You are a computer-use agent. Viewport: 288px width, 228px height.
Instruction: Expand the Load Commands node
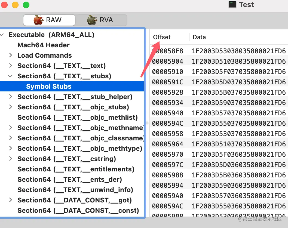11,55
